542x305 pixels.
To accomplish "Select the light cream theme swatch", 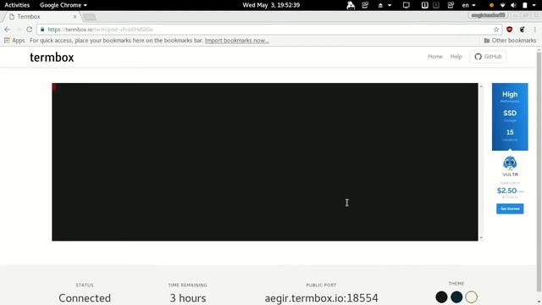I will 471,297.
